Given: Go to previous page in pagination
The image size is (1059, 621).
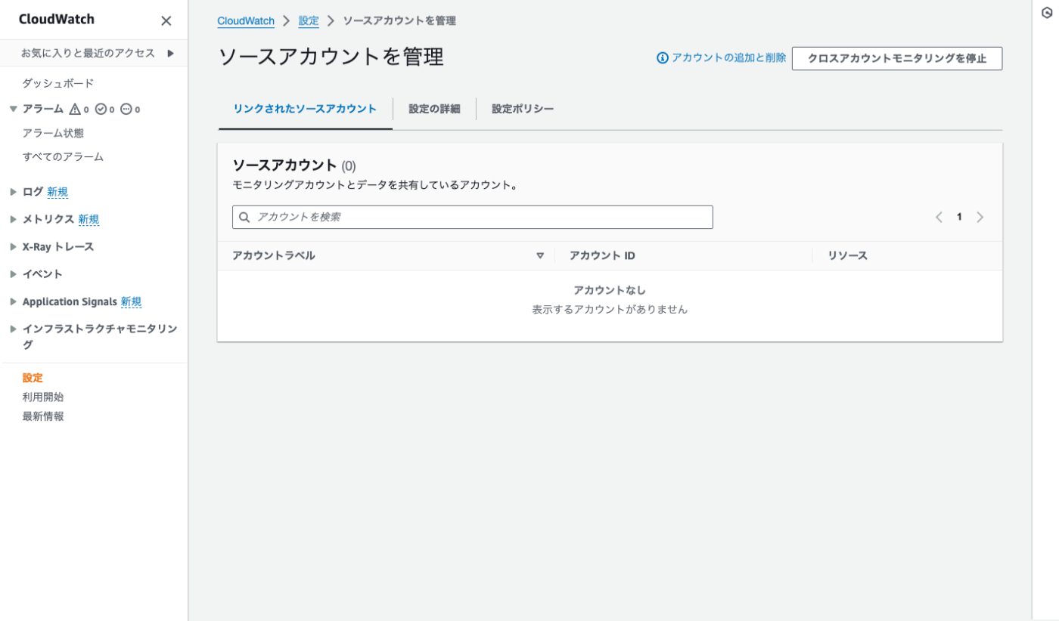Looking at the screenshot, I should [939, 218].
